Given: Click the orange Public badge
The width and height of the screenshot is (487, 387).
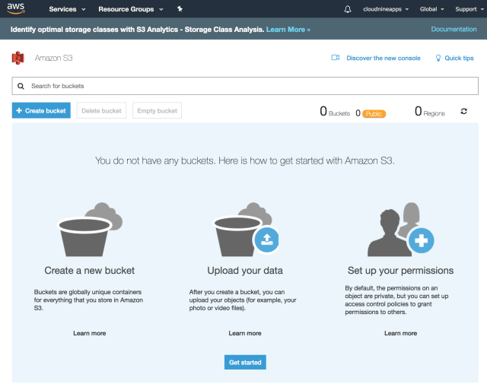Looking at the screenshot, I should point(374,114).
